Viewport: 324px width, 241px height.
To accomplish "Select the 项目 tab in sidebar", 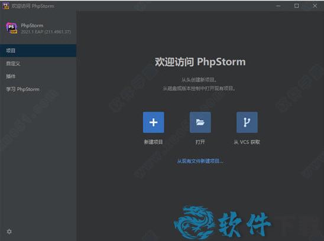I will (38, 50).
